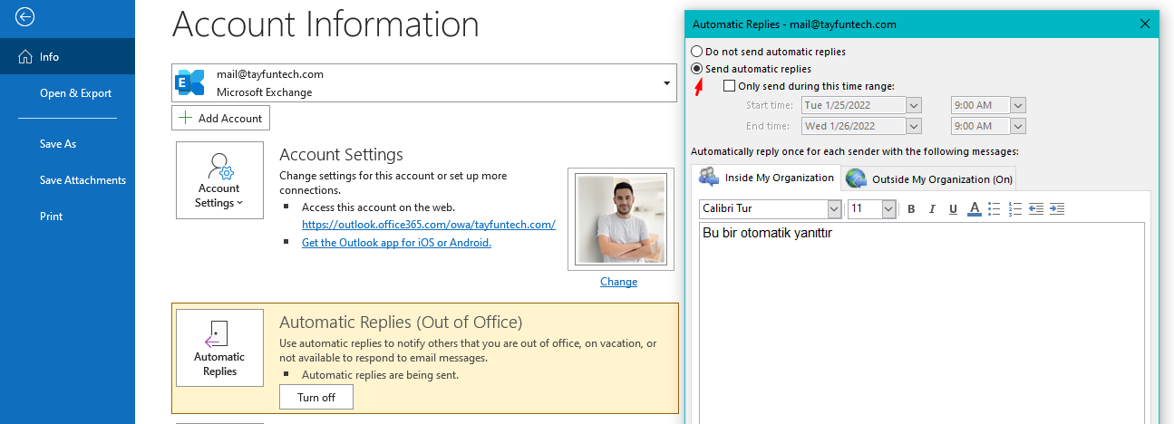The image size is (1174, 424).
Task: Insert a bulleted list
Action: tap(995, 209)
